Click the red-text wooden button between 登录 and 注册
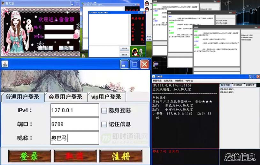This screenshot has height=165, width=260. (x=75, y=156)
